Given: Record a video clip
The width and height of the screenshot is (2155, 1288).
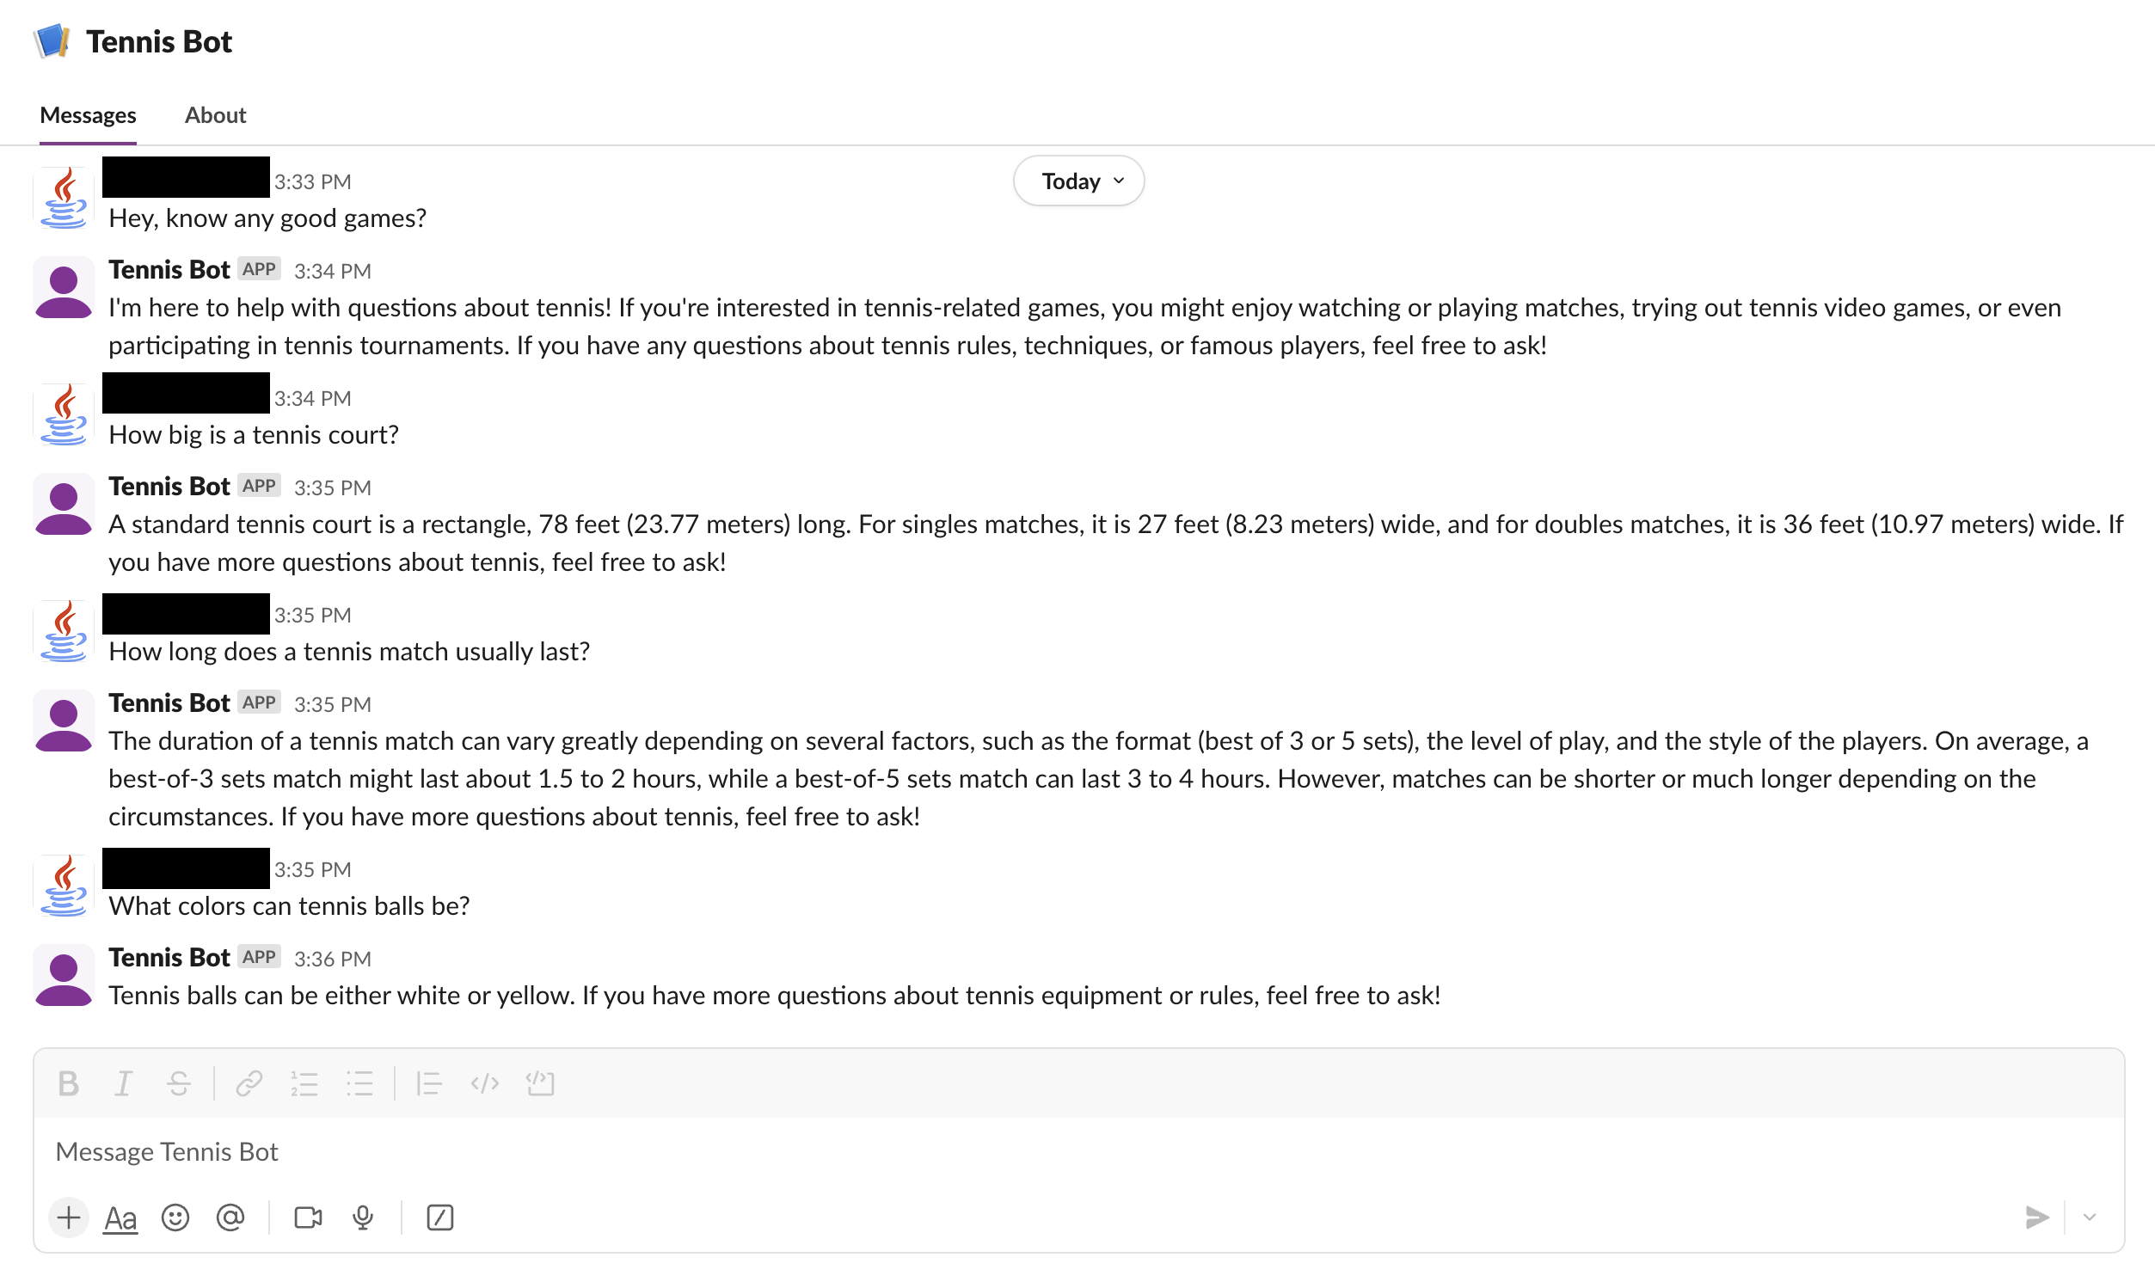Looking at the screenshot, I should (307, 1217).
